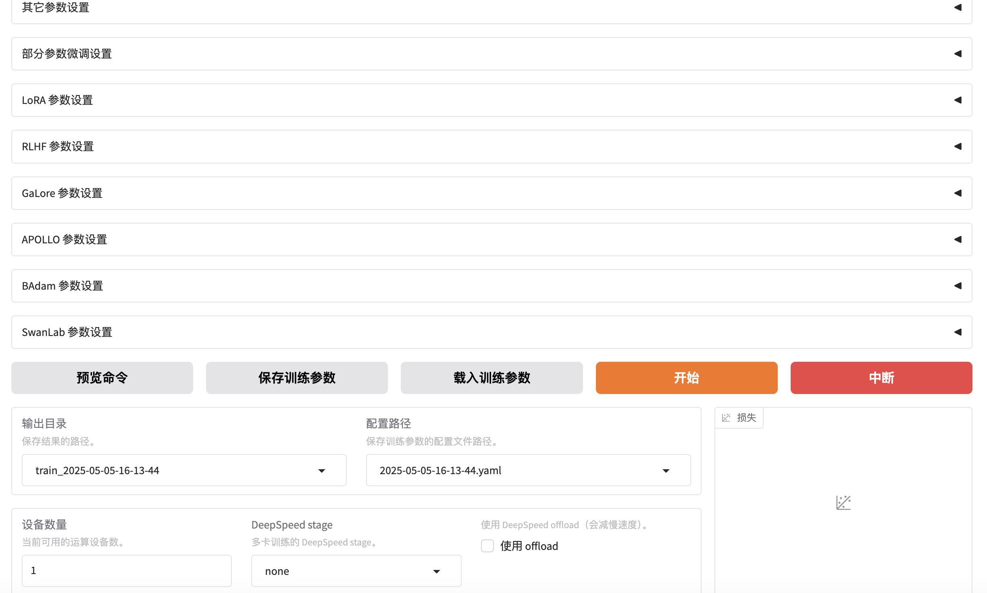Enable the 使用 offload checkbox
This screenshot has width=987, height=593.
(x=487, y=546)
